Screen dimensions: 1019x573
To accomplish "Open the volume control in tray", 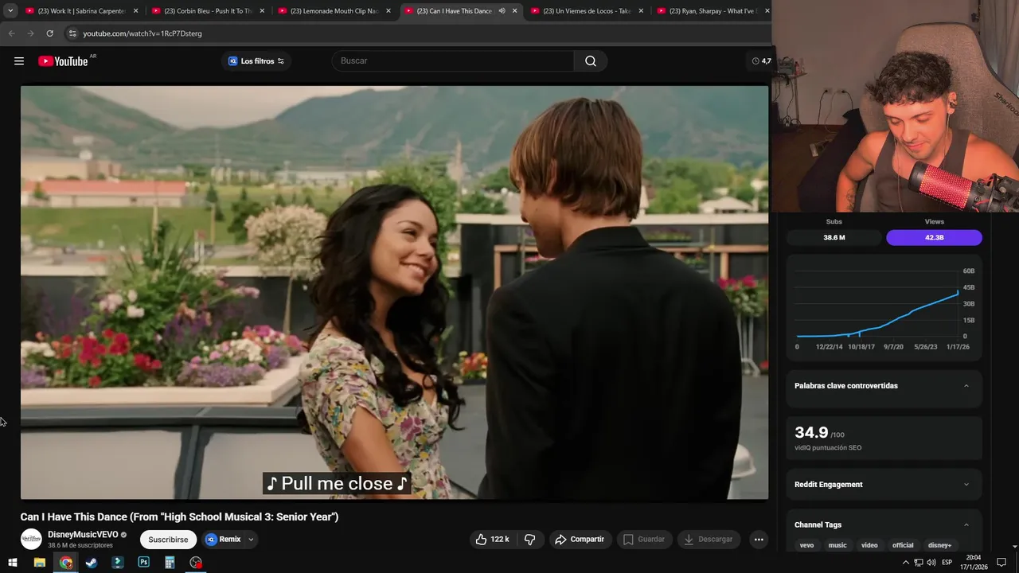I will 931,563.
